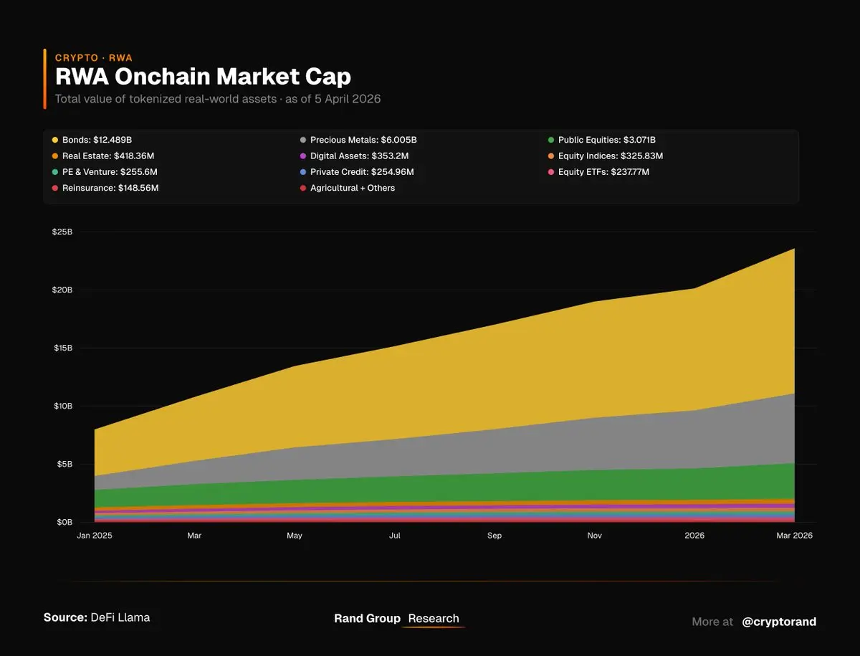Toggle the Real Estate legend entry

(103, 156)
